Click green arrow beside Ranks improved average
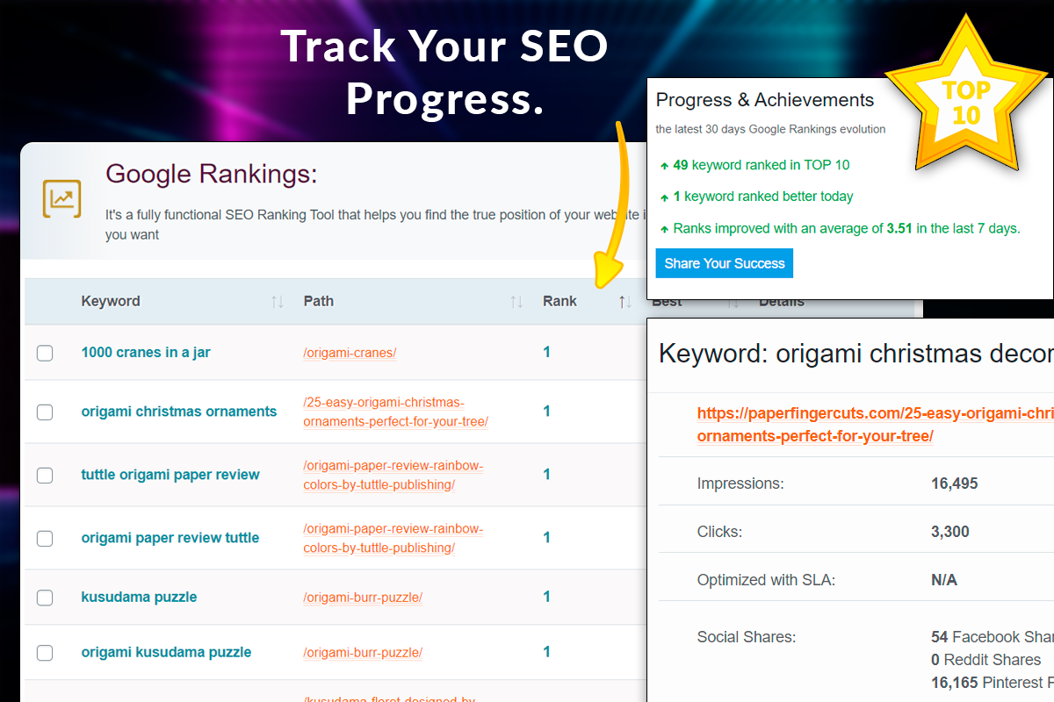 click(x=664, y=229)
